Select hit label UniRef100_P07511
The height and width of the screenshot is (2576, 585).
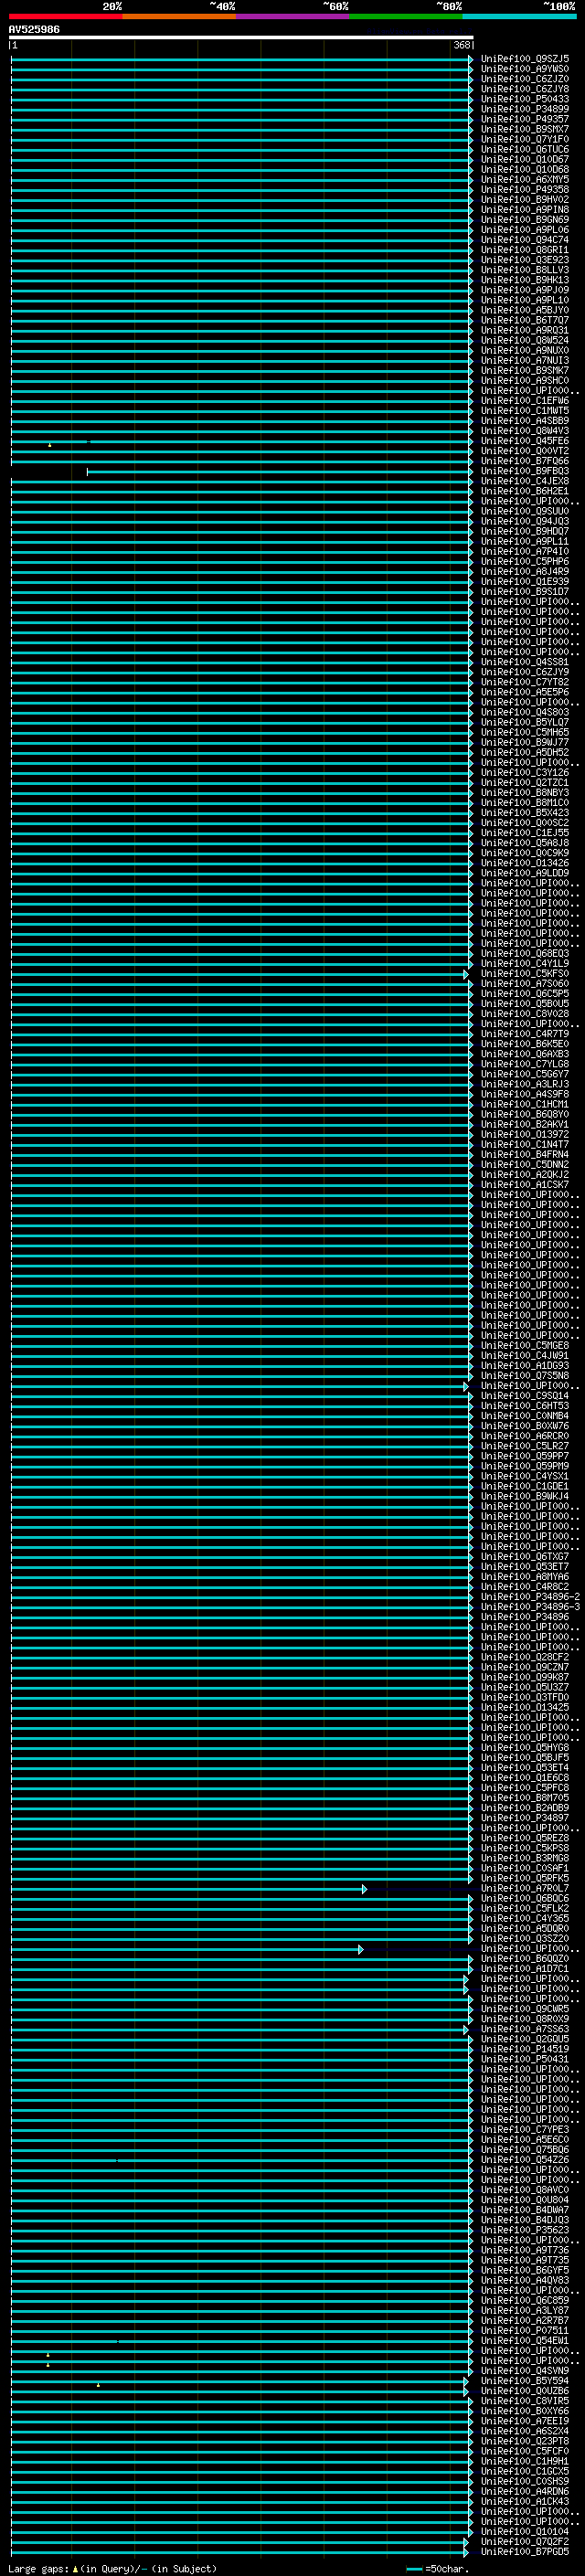coord(525,2331)
